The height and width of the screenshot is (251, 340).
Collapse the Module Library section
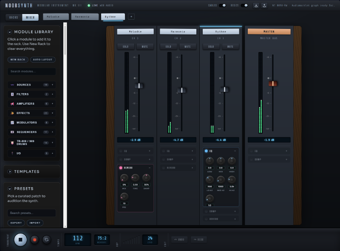(x=9, y=32)
